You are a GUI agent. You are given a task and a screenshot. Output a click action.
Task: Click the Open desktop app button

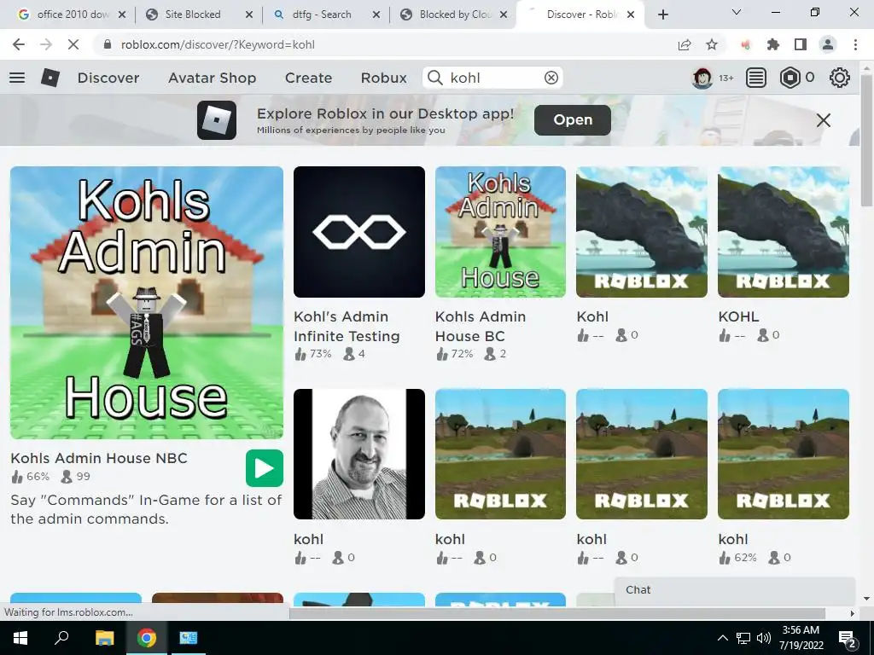(573, 119)
